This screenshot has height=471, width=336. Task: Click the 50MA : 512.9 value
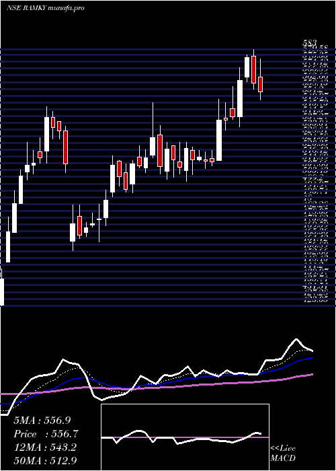46,460
